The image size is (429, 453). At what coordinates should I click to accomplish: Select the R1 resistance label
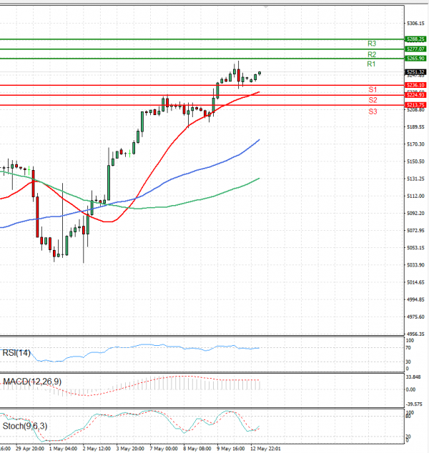371,64
